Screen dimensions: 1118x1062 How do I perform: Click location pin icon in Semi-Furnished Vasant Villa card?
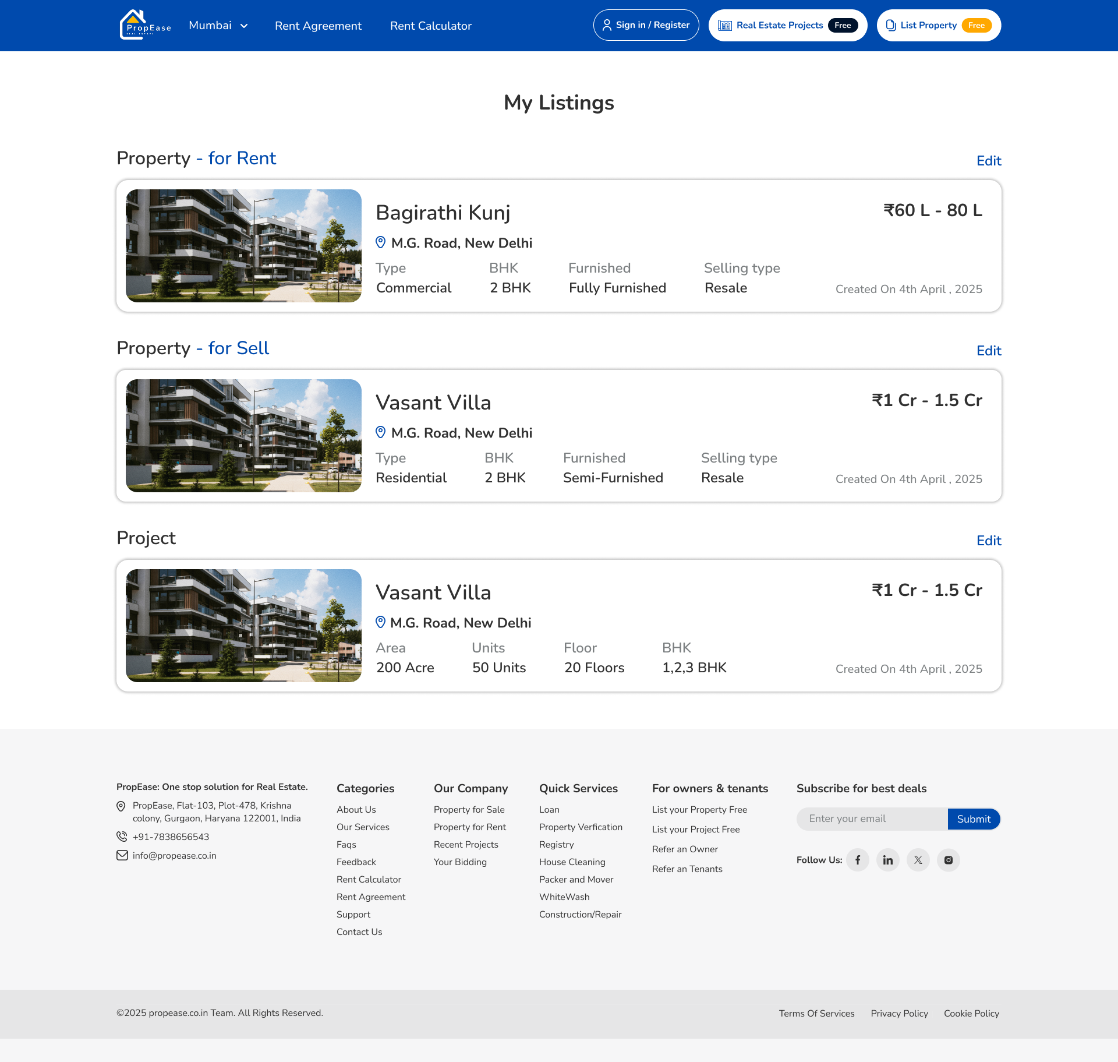tap(381, 432)
